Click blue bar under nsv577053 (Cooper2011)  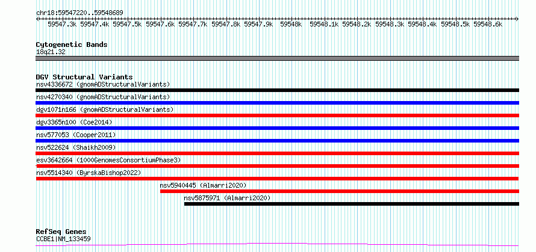tap(278, 141)
